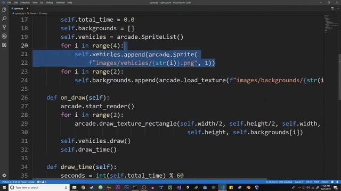Open the File menu
Screen dimensions: 341x191
9,3
